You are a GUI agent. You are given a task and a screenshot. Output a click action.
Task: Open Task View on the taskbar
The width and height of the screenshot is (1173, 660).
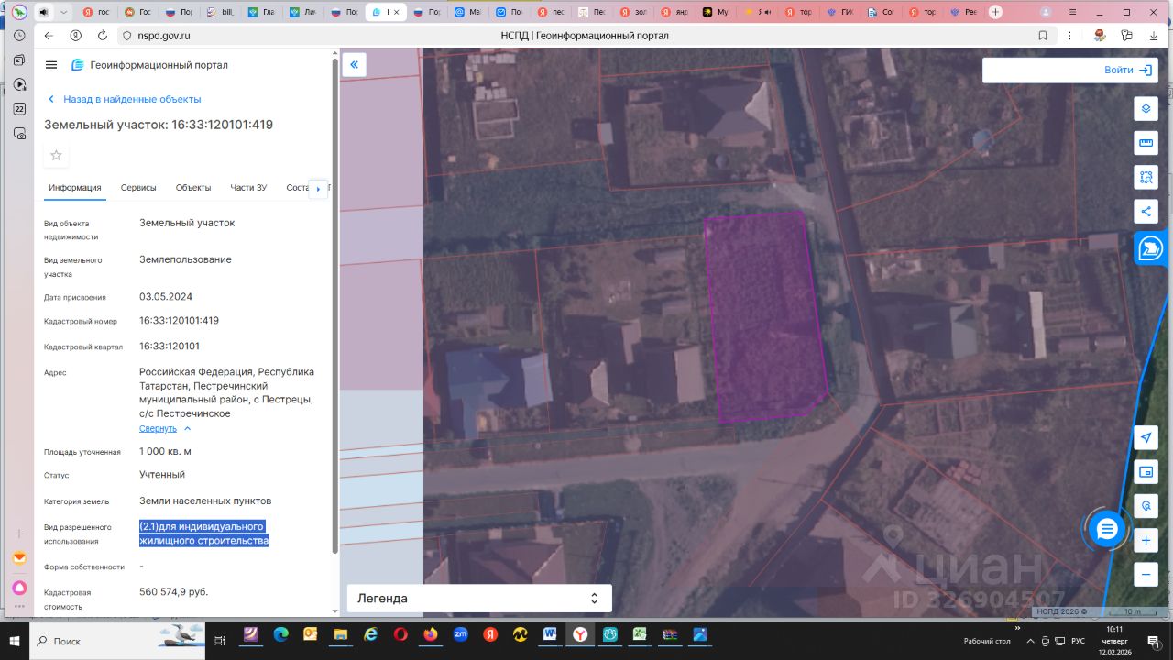click(220, 641)
